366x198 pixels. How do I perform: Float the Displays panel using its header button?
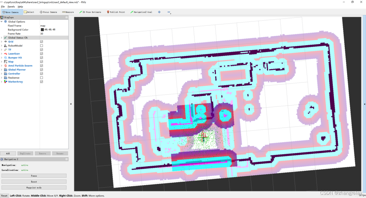[x=66, y=17]
